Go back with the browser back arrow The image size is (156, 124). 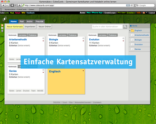pyautogui.click(x=3, y=5)
